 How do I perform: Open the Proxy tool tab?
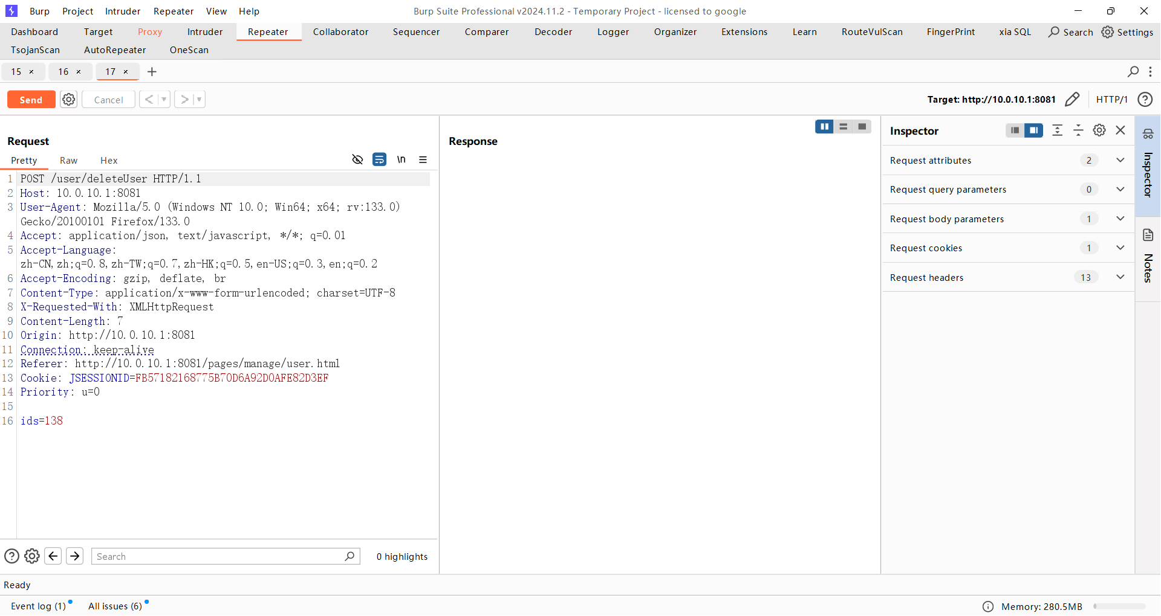coord(149,32)
